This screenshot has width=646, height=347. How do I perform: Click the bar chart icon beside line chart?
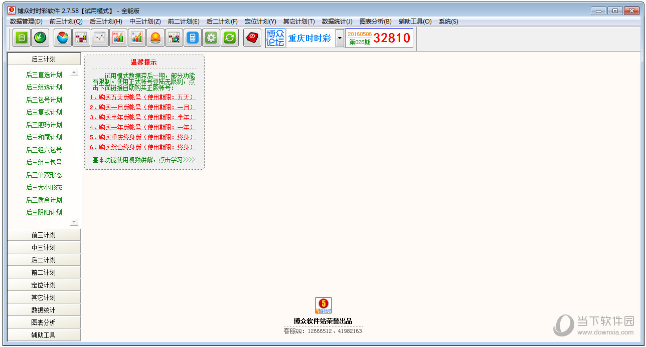tap(118, 38)
